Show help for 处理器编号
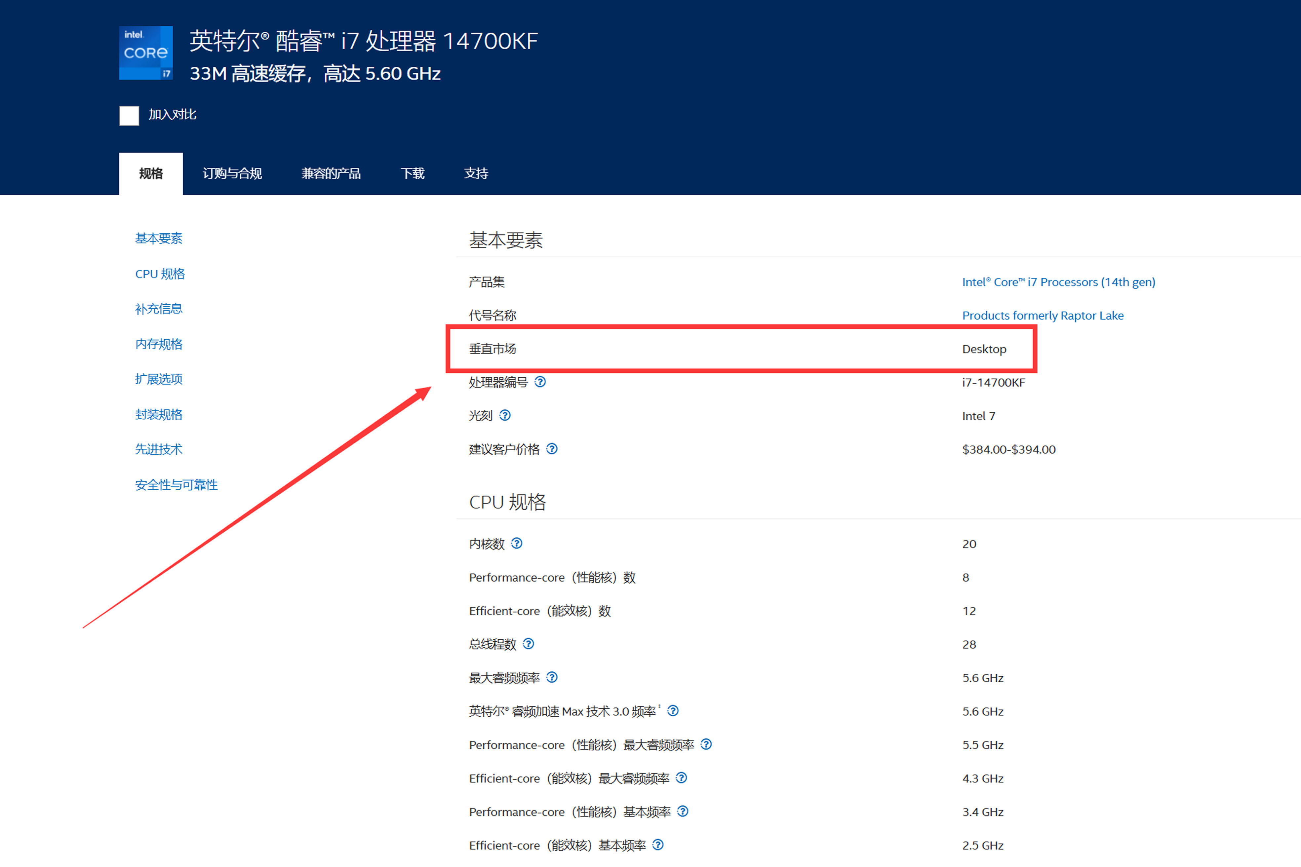 [540, 382]
